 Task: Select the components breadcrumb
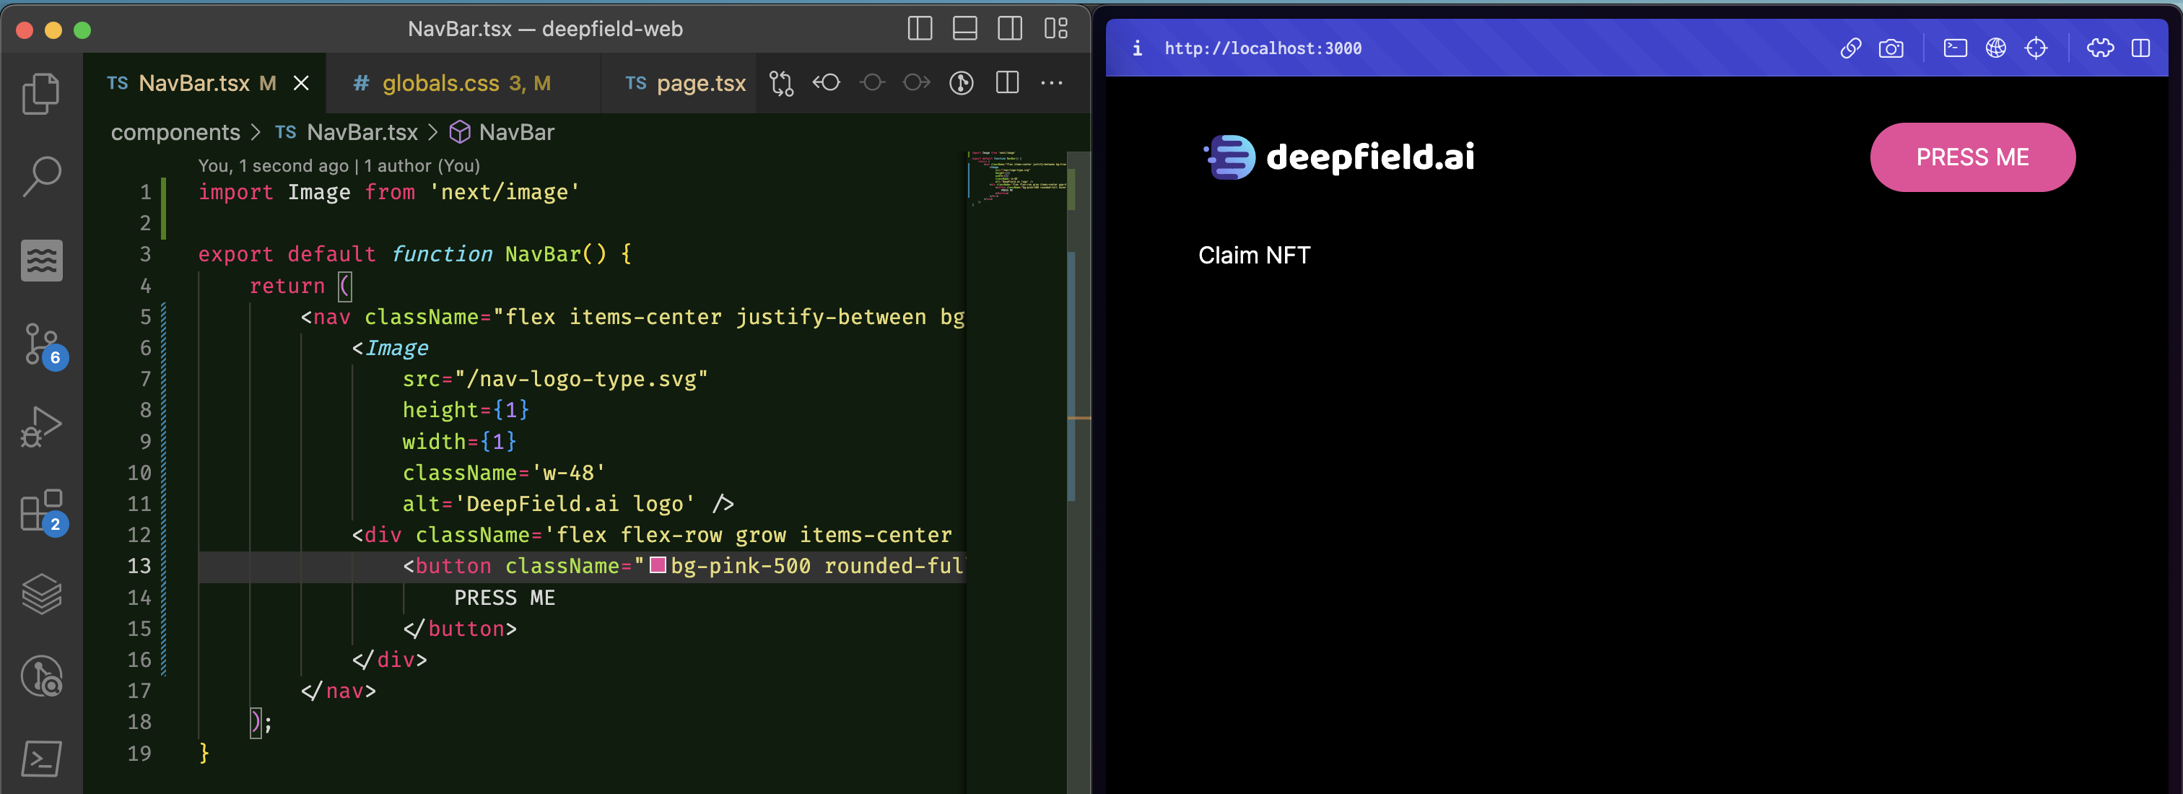(x=175, y=132)
